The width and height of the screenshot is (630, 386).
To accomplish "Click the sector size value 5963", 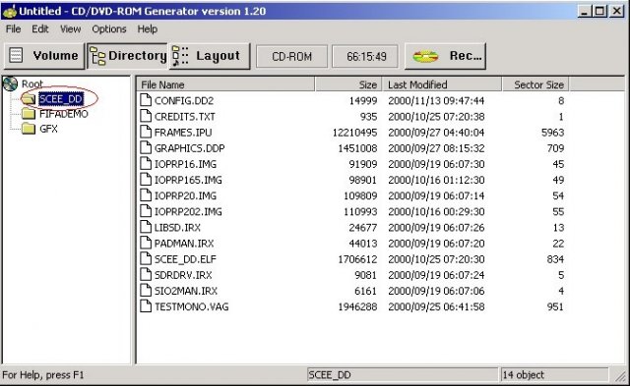I will (x=553, y=133).
